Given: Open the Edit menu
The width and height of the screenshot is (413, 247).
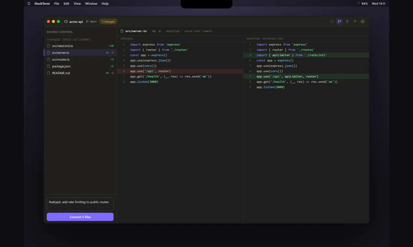Looking at the screenshot, I should [x=66, y=4].
